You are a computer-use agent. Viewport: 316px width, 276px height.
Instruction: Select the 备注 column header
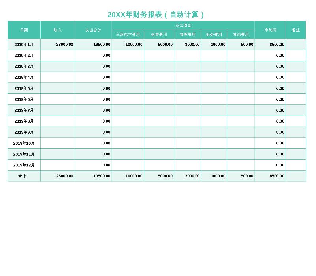click(296, 30)
